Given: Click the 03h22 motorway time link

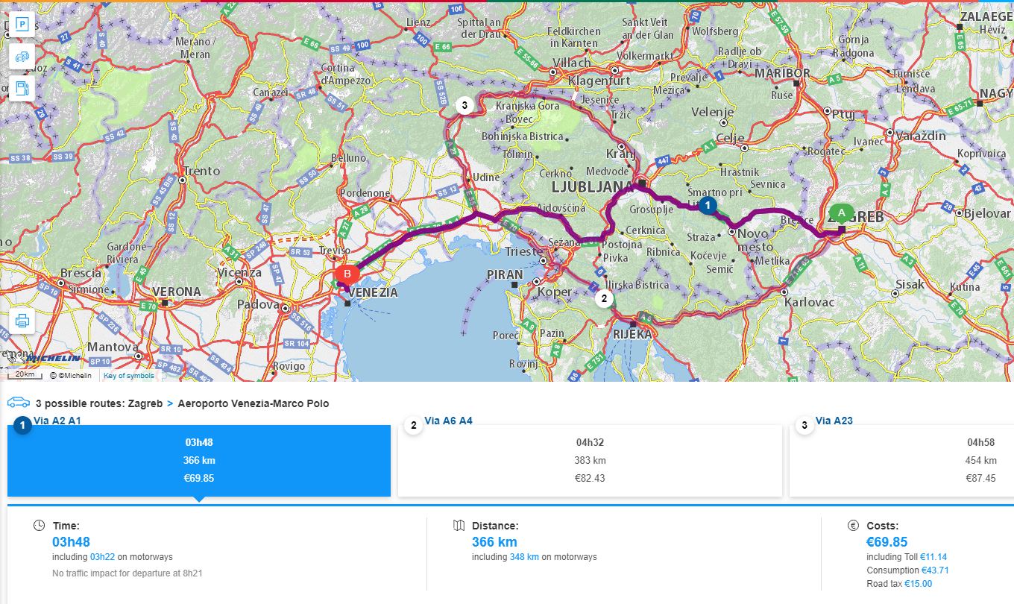Looking at the screenshot, I should tap(102, 557).
